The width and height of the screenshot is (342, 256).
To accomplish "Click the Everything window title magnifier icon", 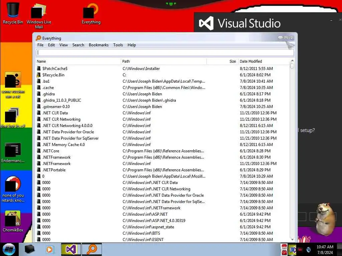I will (x=38, y=38).
